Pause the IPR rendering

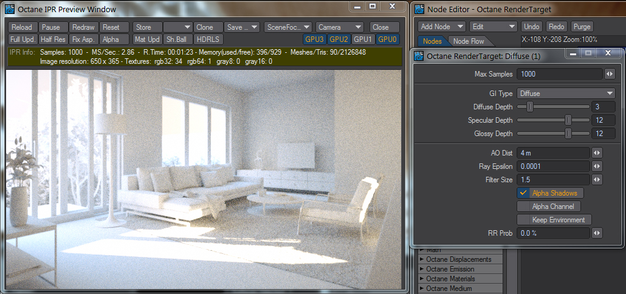coord(53,27)
